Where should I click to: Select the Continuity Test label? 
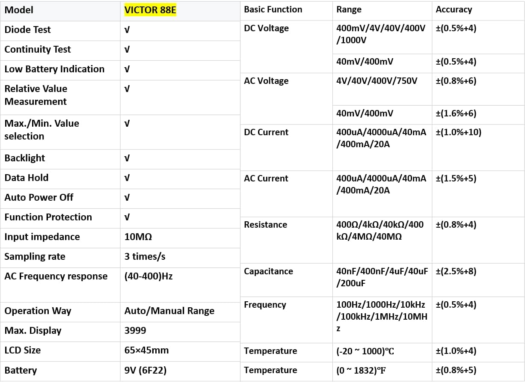pyautogui.click(x=38, y=50)
